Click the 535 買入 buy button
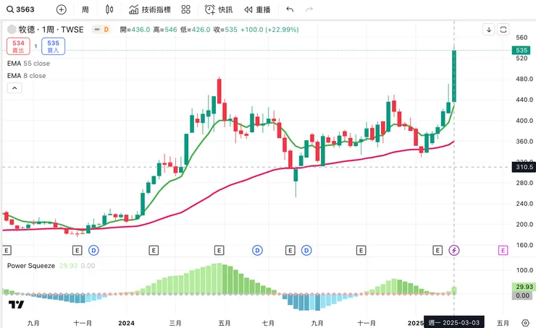The image size is (536, 328). [54, 46]
